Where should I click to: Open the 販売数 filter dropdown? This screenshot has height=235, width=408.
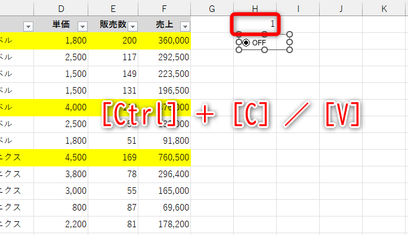click(x=132, y=26)
